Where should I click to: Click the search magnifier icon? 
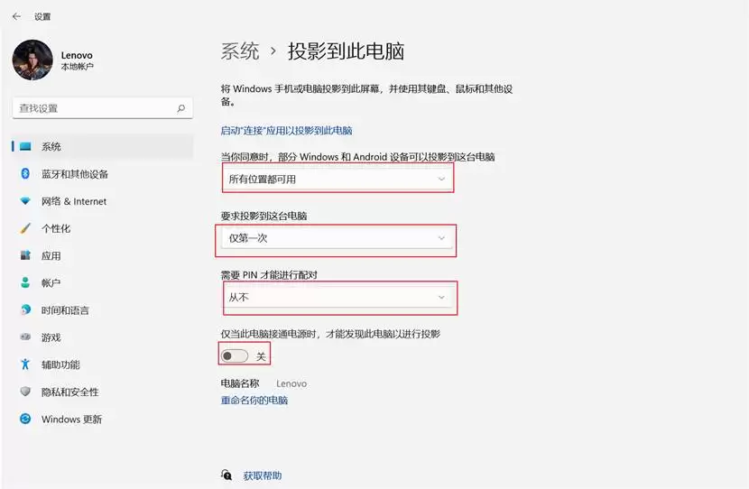[181, 108]
